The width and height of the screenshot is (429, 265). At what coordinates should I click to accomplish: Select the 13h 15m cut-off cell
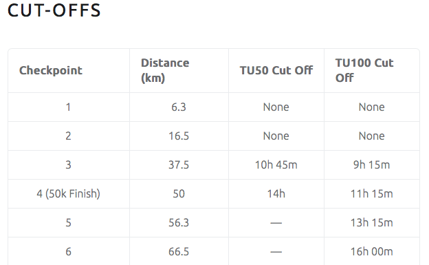point(371,222)
